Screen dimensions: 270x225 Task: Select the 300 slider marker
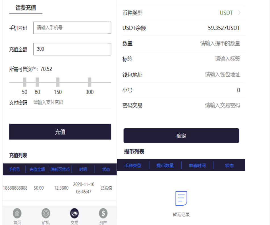[90, 82]
